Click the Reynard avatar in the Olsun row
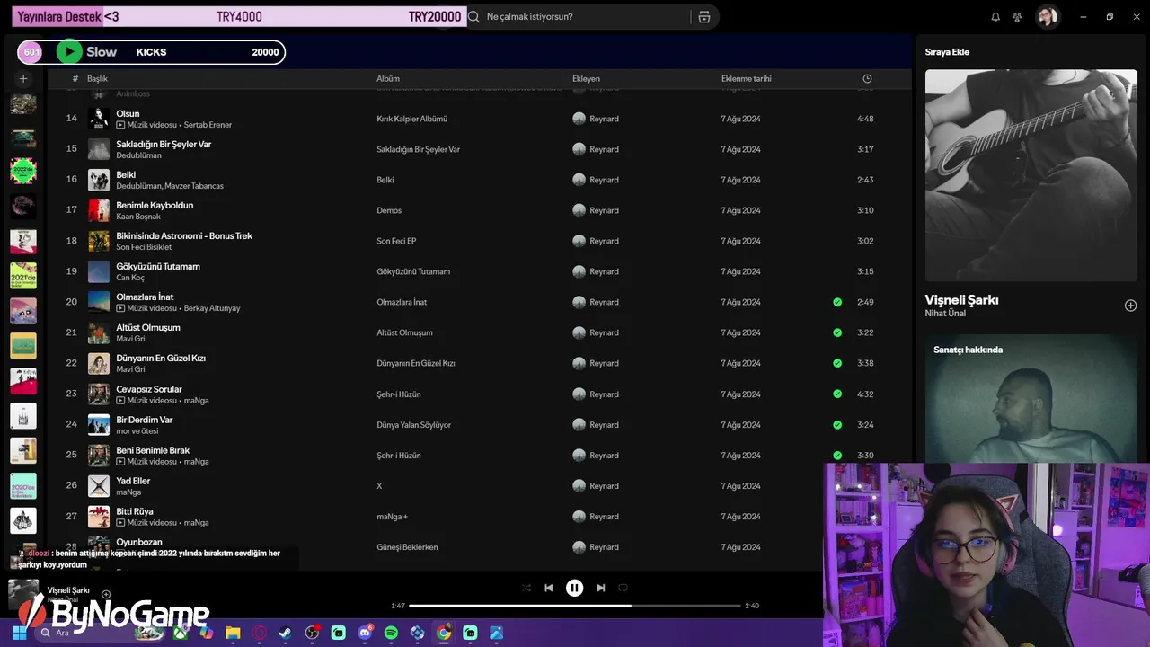1150x647 pixels. click(x=579, y=119)
